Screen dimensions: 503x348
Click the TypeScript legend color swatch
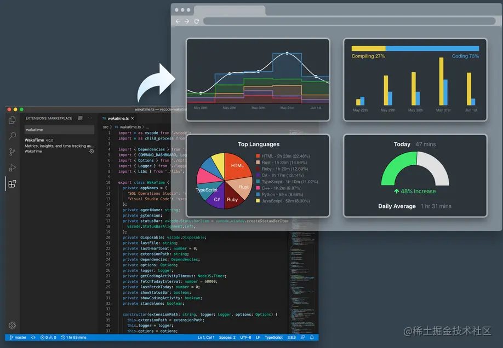coord(258,182)
